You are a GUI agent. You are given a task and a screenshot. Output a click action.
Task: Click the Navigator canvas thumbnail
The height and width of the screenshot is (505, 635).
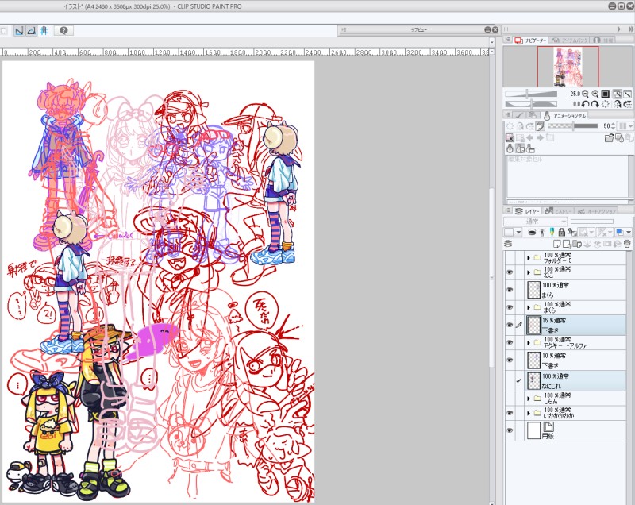pos(568,67)
